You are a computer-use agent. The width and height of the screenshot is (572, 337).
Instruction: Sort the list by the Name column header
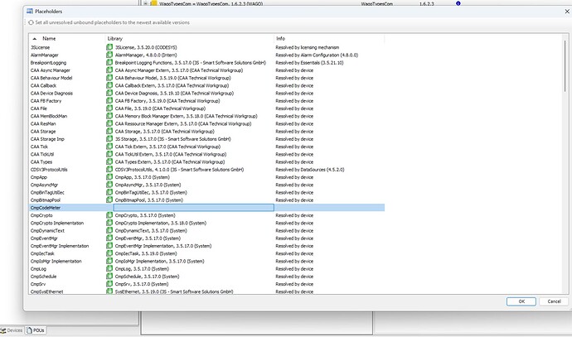pos(49,39)
